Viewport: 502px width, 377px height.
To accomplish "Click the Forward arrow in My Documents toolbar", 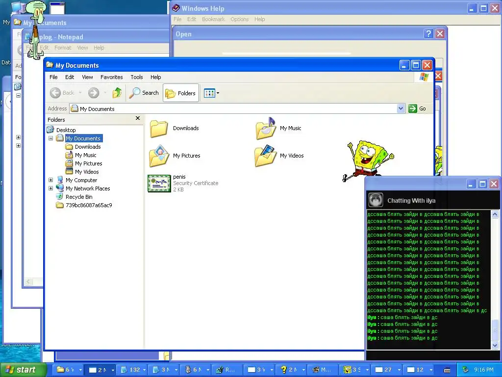I will pyautogui.click(x=94, y=93).
